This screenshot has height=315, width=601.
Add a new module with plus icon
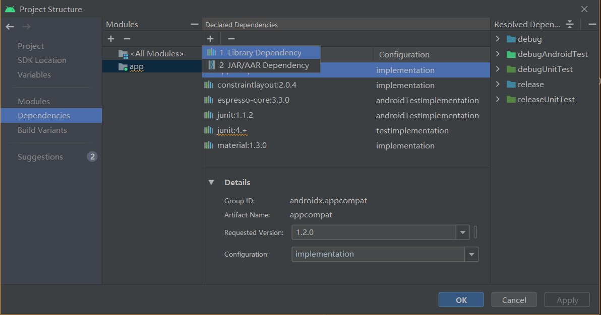pos(111,39)
